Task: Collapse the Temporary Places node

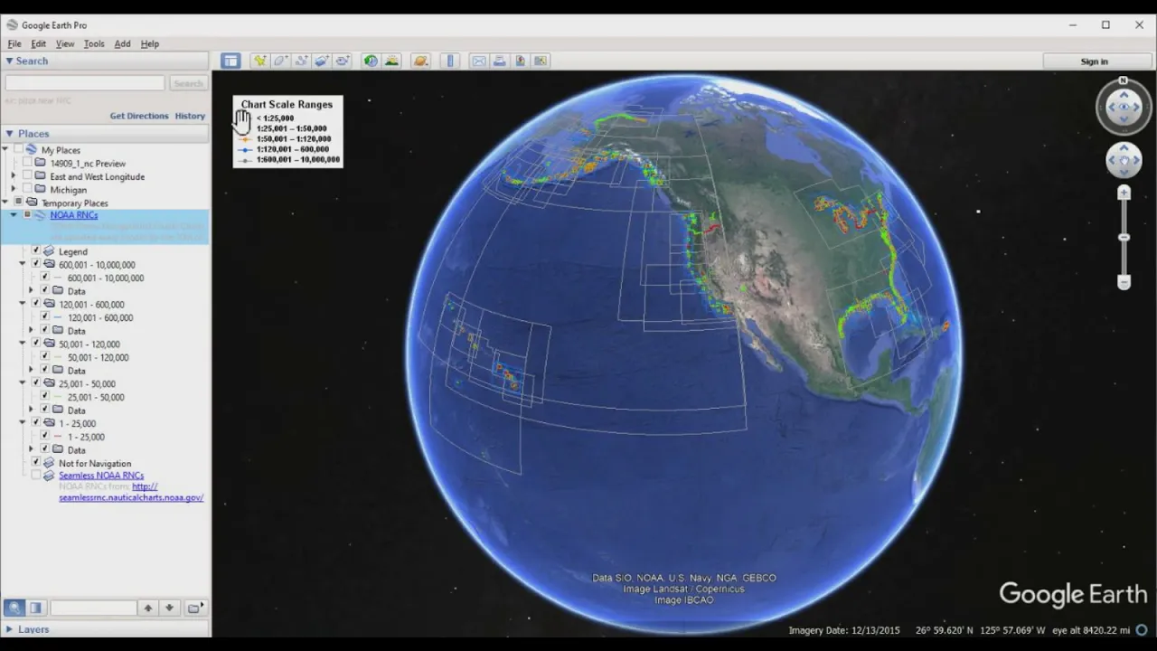Action: [x=5, y=203]
